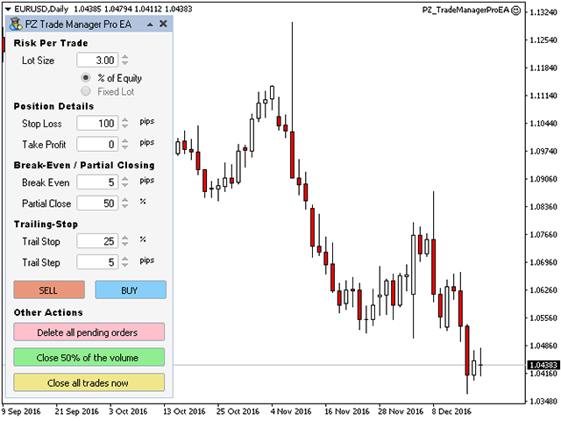The height and width of the screenshot is (421, 561).
Task: Click the 4 Nov 2016 date label
Action: pyautogui.click(x=291, y=411)
